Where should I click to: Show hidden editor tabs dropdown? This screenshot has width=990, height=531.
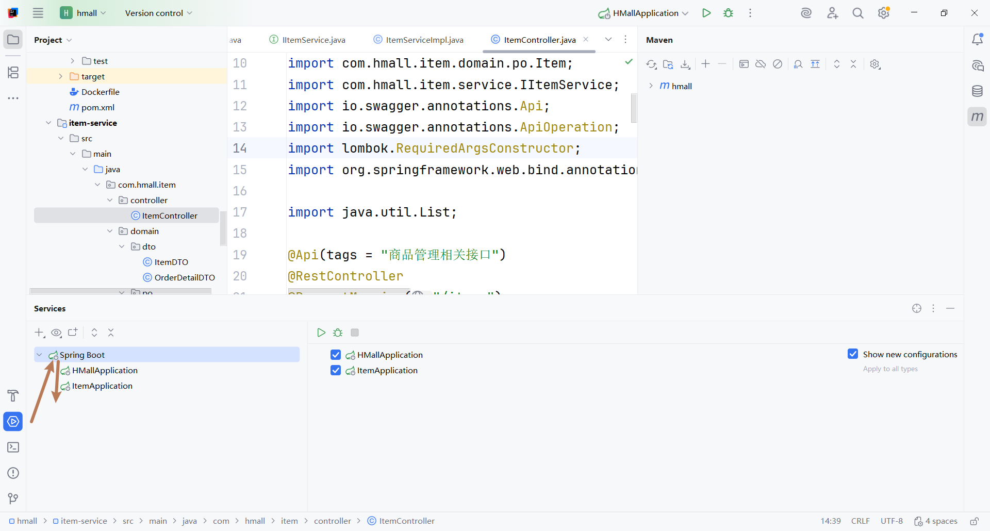(x=608, y=39)
